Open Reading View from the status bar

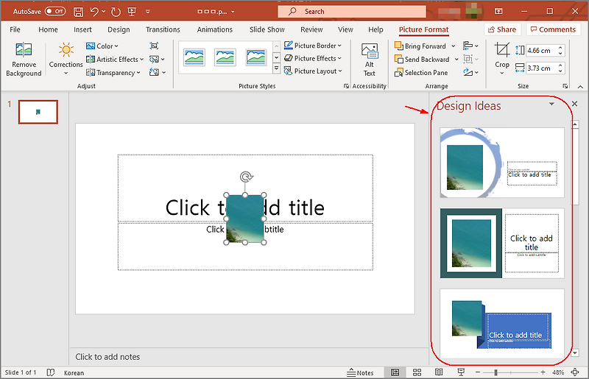(x=439, y=372)
